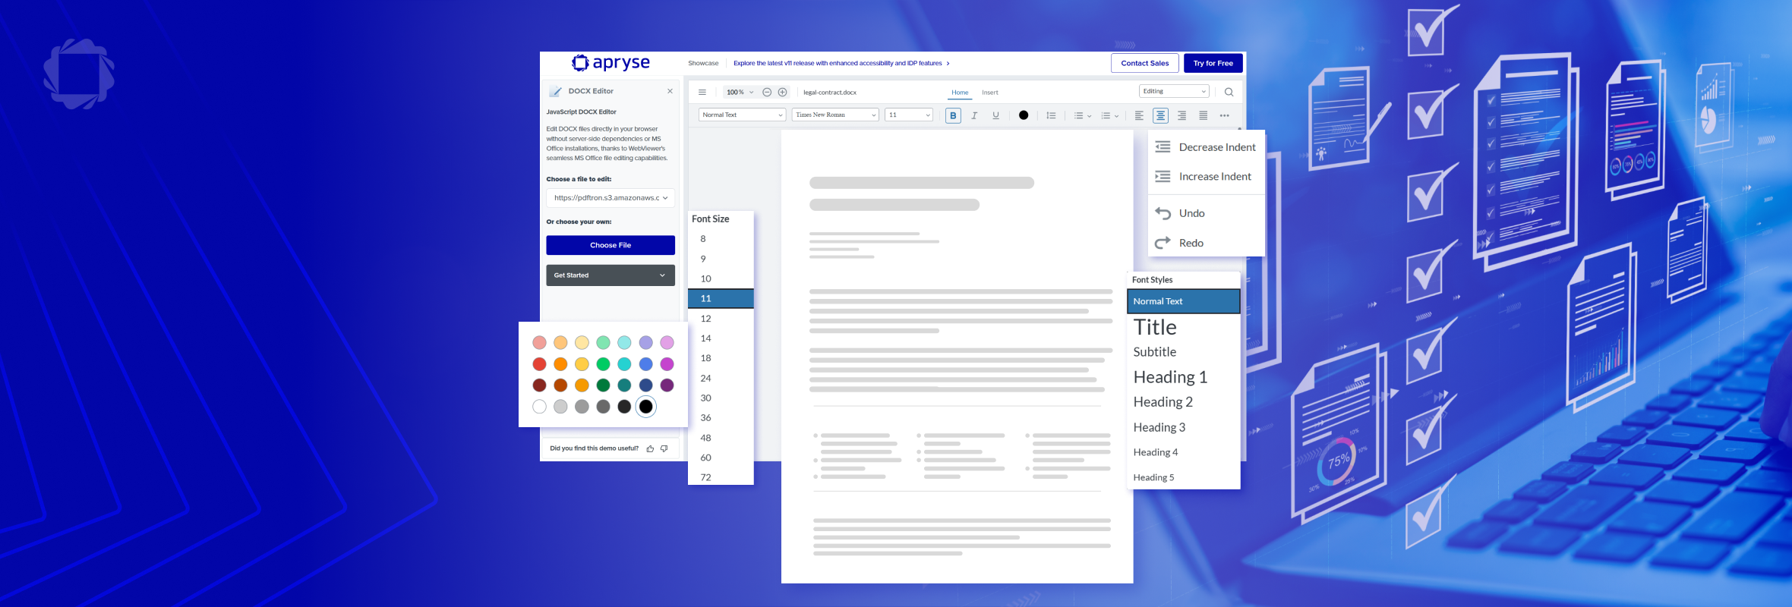The width and height of the screenshot is (1792, 607).
Task: Click the DOCX Editor pencil icon
Action: (556, 91)
